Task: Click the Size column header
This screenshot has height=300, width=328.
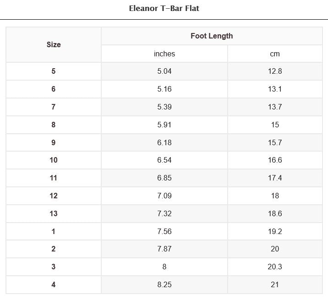Action: click(x=54, y=44)
